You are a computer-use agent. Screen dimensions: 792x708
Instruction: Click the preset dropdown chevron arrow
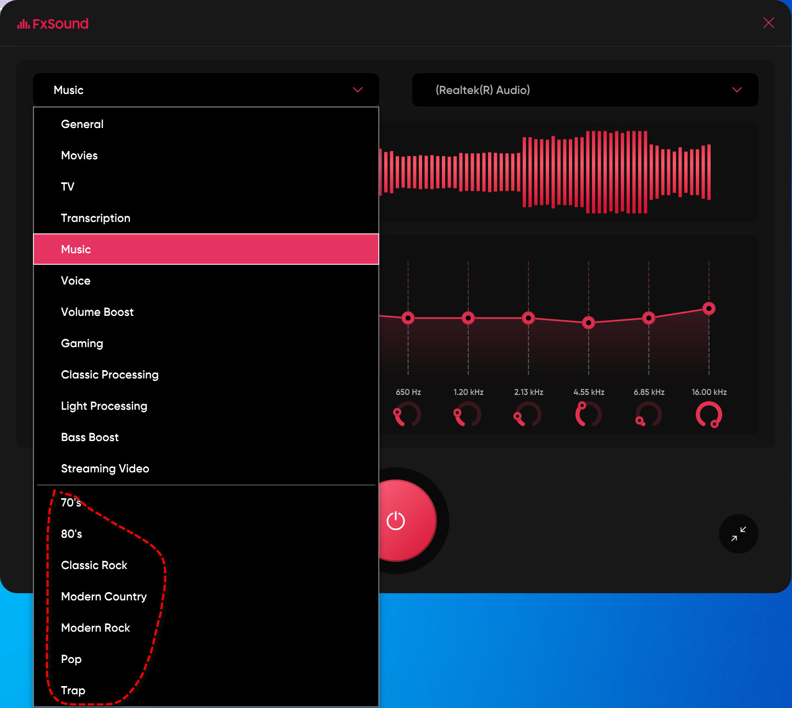[358, 90]
